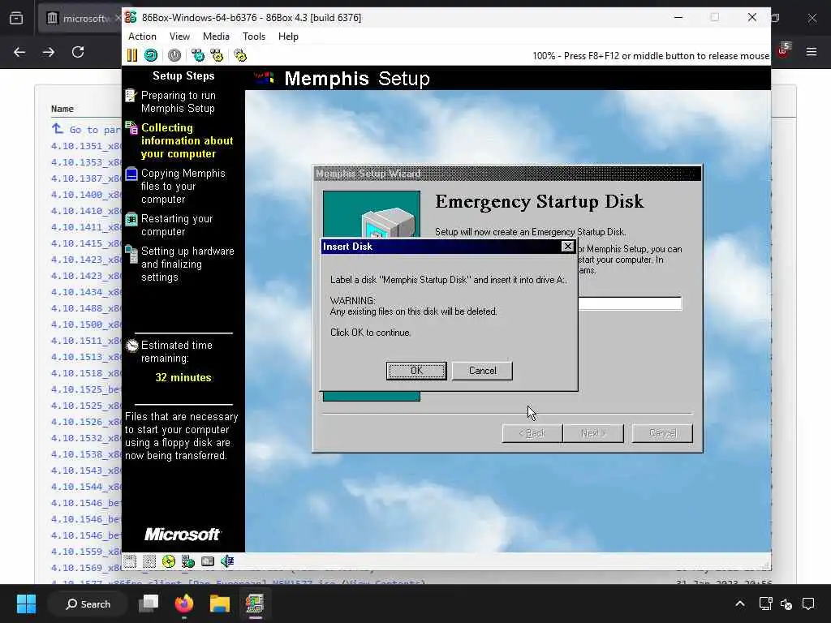Click the second floppy drive status bar icon
The height and width of the screenshot is (623, 831).
tap(149, 561)
